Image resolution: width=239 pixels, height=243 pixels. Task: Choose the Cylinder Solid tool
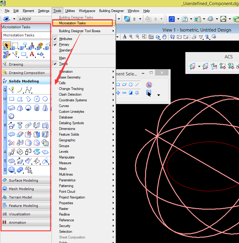coord(37,108)
